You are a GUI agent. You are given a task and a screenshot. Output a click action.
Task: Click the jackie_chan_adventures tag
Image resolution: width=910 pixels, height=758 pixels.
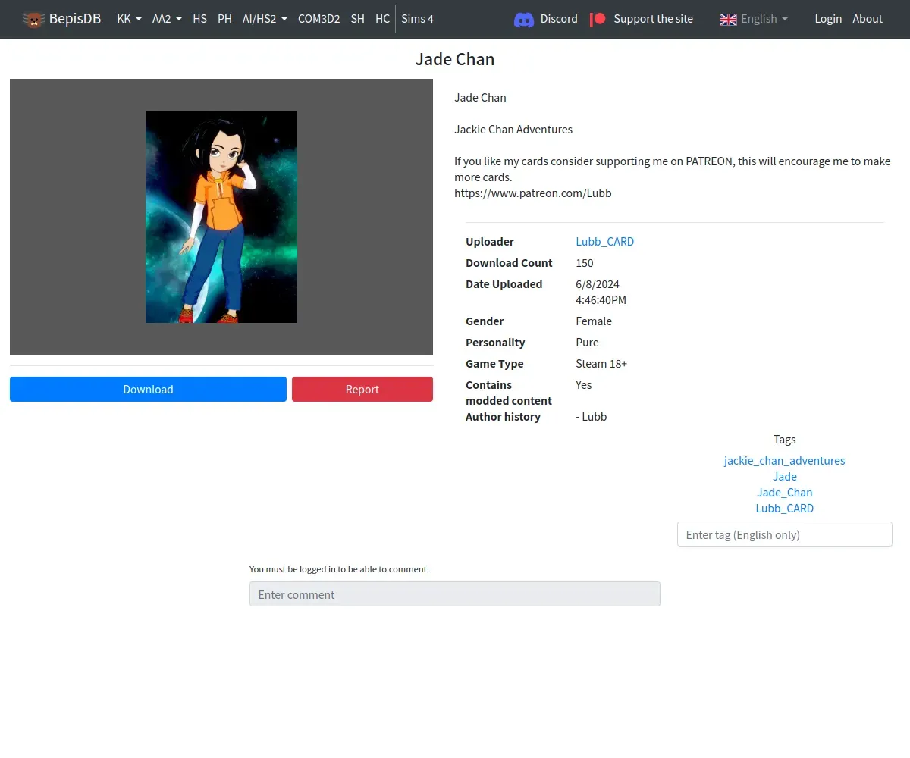(784, 460)
